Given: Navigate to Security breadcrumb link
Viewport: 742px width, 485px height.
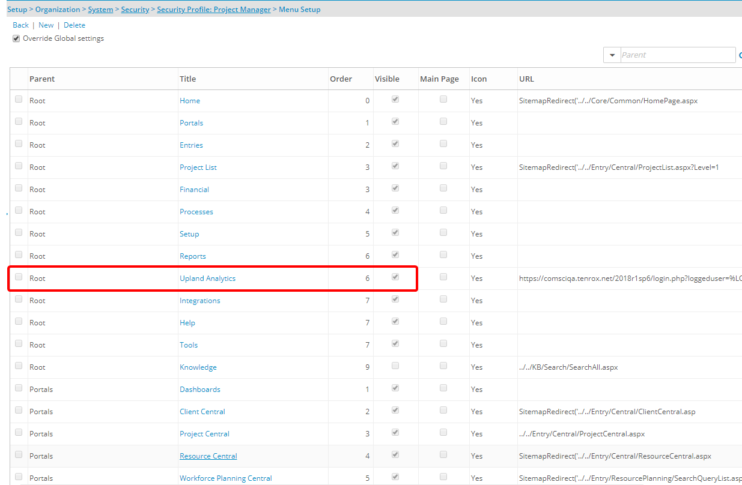Looking at the screenshot, I should (x=135, y=10).
